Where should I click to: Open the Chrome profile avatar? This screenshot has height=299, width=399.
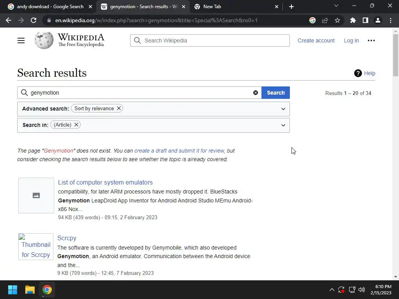378,20
